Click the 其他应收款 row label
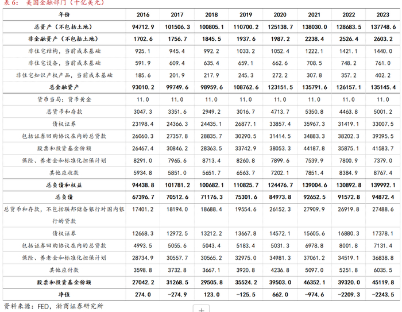 click(64, 173)
